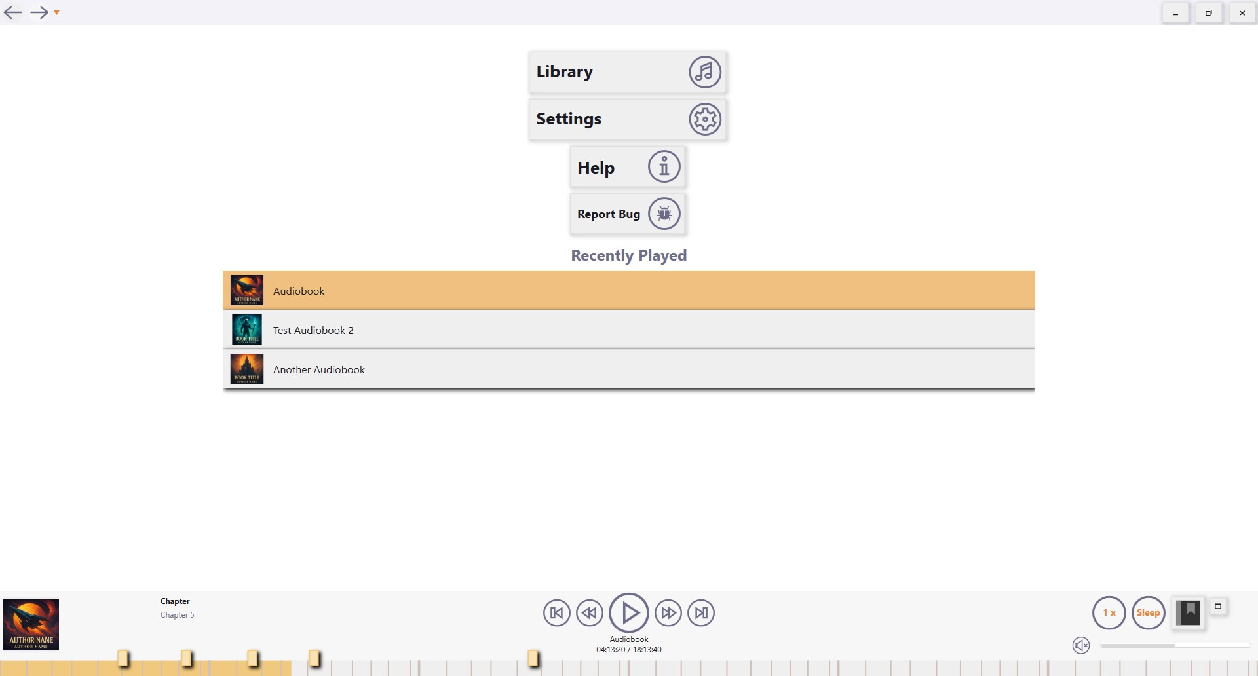The height and width of the screenshot is (676, 1258).
Task: Navigate forward with the forward arrow
Action: tap(39, 12)
